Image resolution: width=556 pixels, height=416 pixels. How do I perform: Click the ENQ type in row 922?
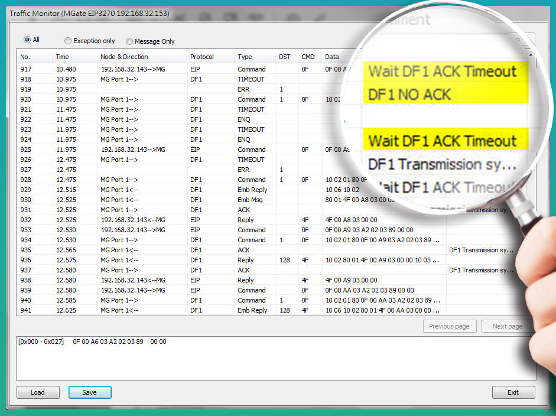244,119
